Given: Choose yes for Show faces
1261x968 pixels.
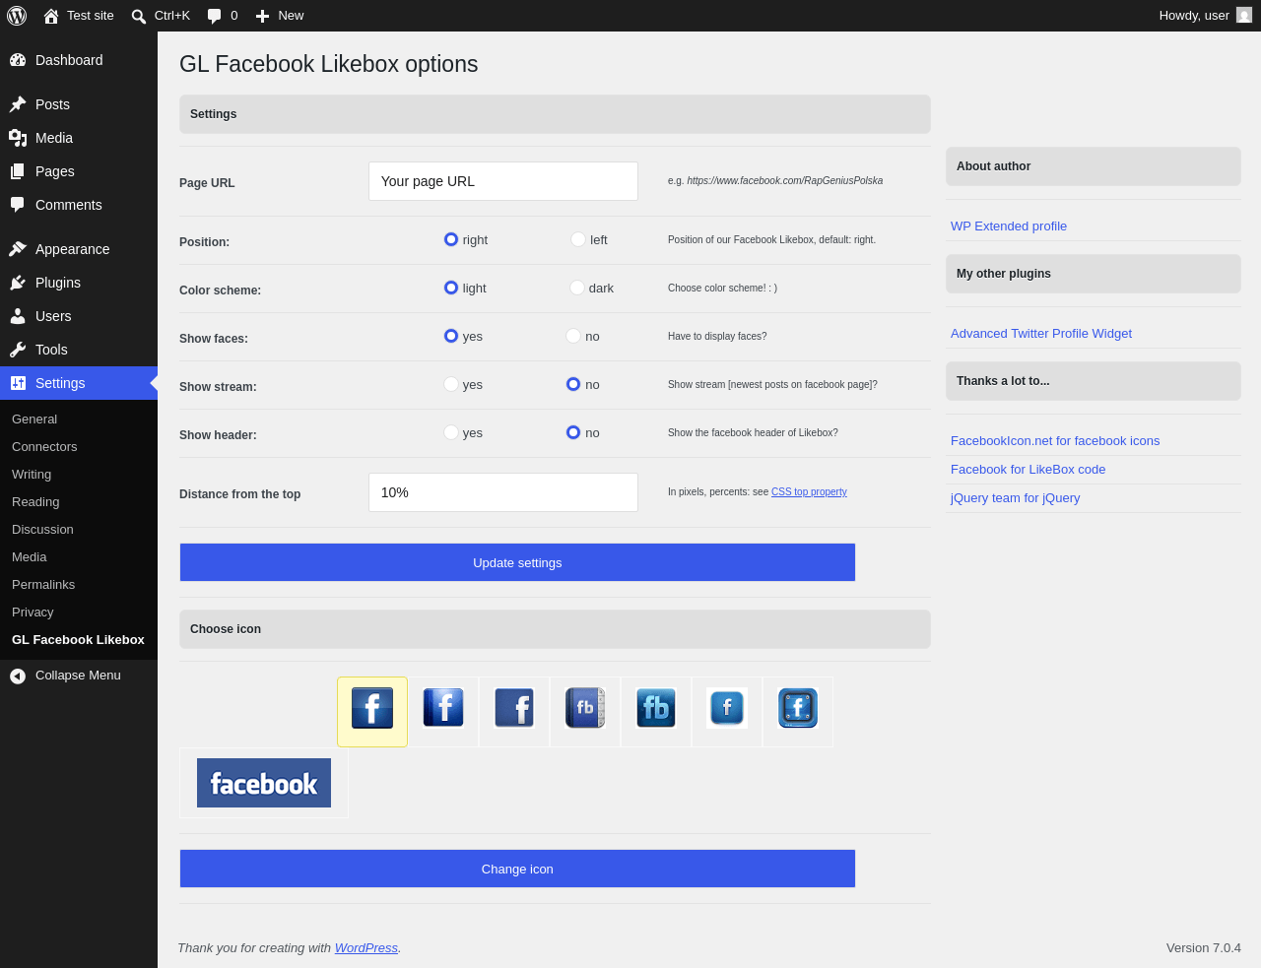Looking at the screenshot, I should 451,336.
